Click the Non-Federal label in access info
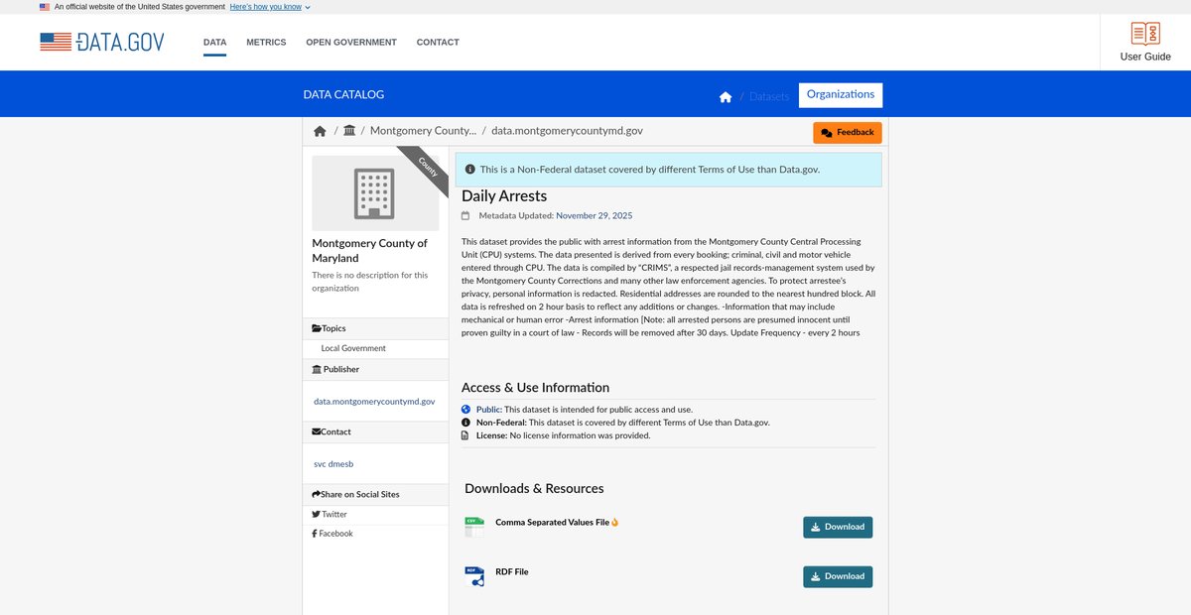This screenshot has width=1191, height=615. point(501,423)
